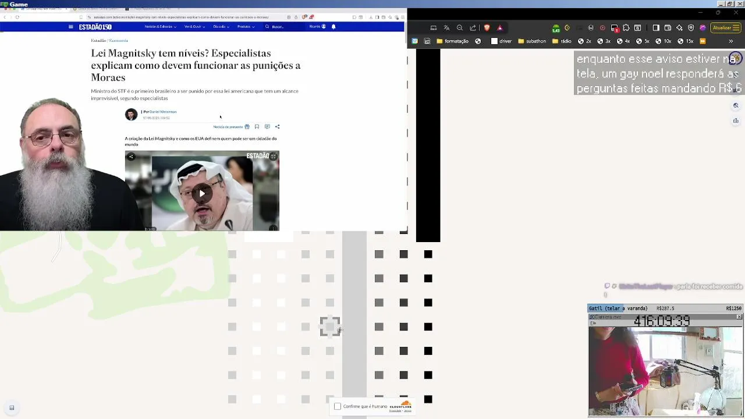Open the driver bookmark

(x=501, y=41)
